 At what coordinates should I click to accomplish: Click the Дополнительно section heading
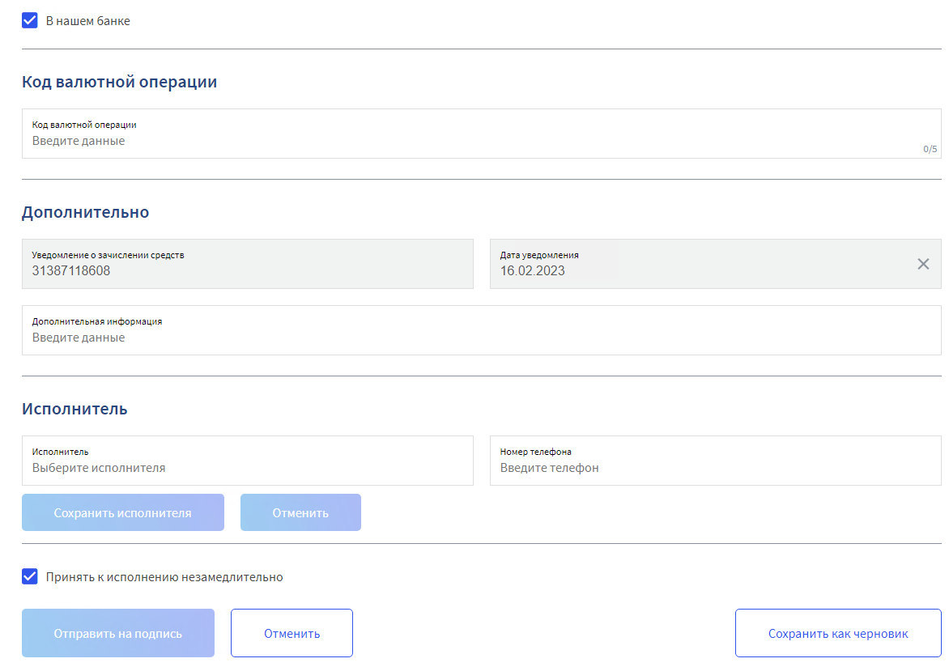click(85, 212)
